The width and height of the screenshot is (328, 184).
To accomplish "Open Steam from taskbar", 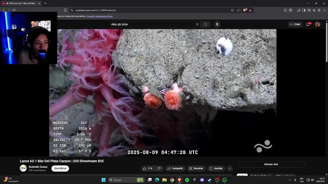I will coord(210,180).
